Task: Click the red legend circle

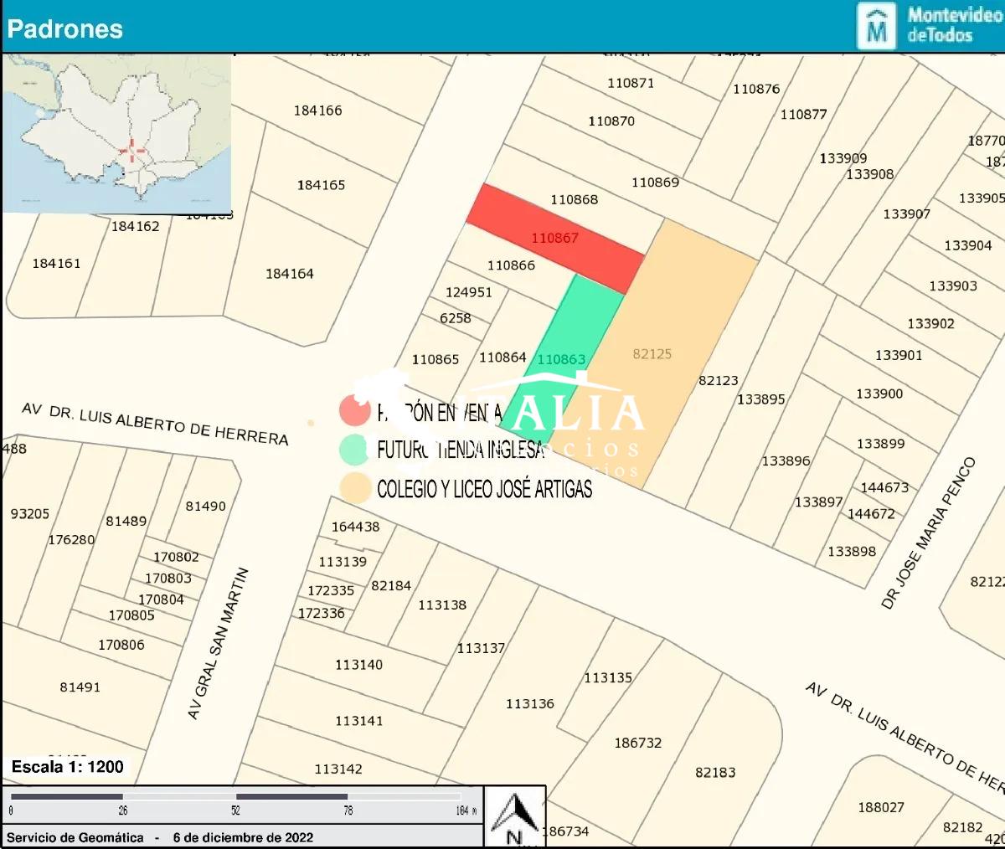Action: pyautogui.click(x=354, y=410)
